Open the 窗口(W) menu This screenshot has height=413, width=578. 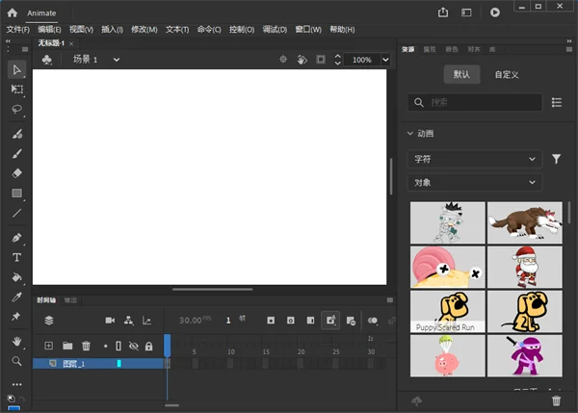click(308, 30)
